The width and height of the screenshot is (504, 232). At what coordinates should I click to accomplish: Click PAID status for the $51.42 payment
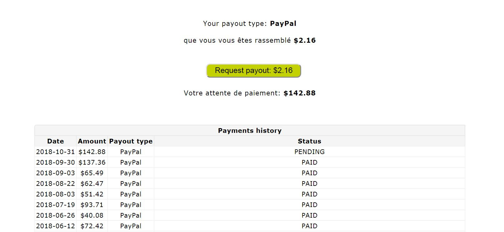(309, 194)
